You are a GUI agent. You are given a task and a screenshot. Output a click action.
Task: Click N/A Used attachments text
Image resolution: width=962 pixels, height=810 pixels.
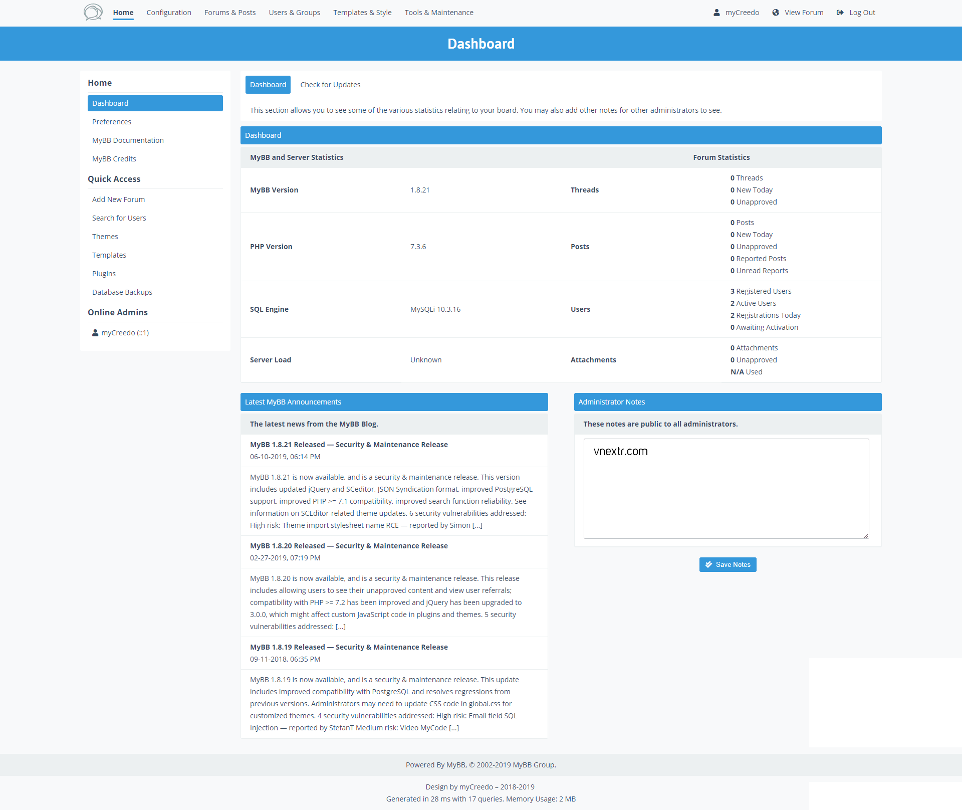click(747, 372)
